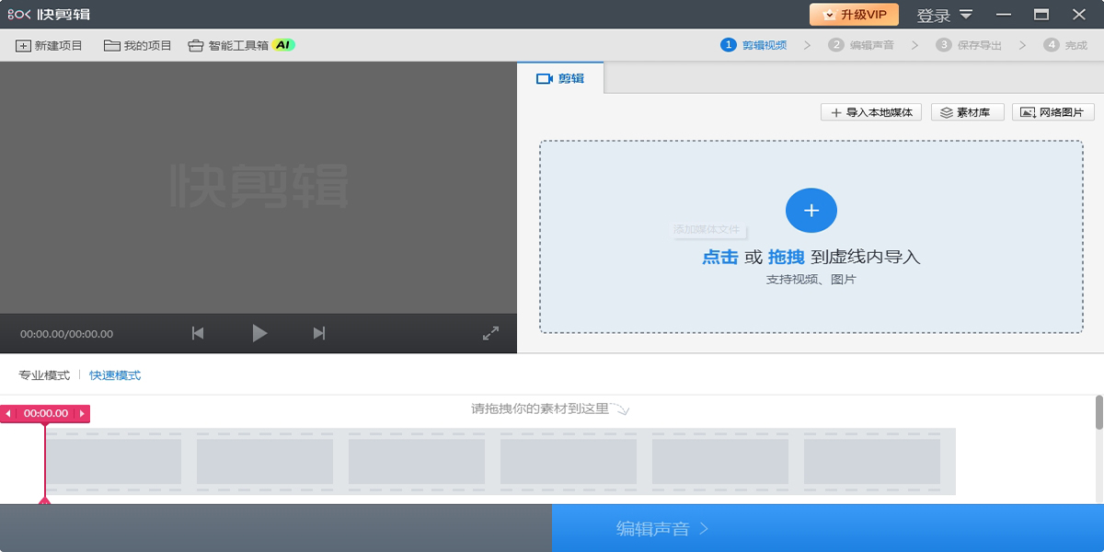Viewport: 1104px width, 552px height.
Task: Minimize the 快剪辑 window
Action: pos(1003,15)
